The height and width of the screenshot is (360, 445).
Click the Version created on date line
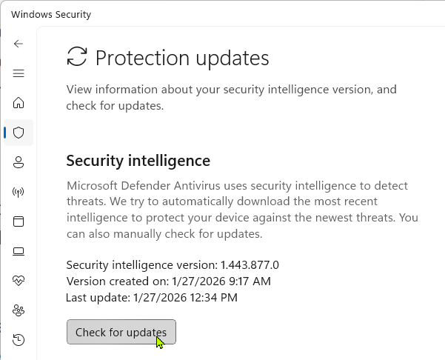click(x=169, y=281)
